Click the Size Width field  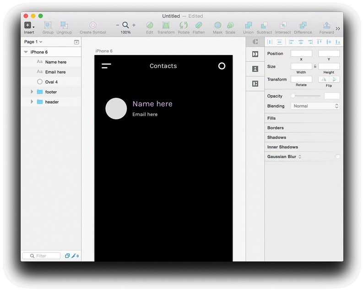coord(301,66)
